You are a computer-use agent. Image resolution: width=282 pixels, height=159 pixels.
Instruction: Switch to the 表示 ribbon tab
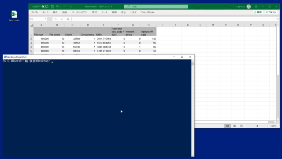123,12
